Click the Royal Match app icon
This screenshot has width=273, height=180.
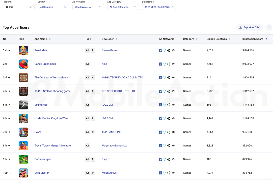(x=23, y=50)
